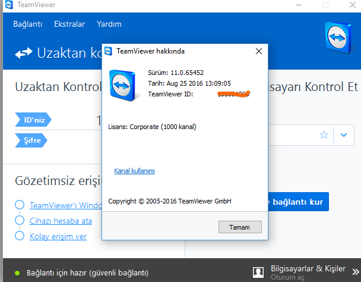361x282 pixels.
Task: Expand the partner ID dropdown arrow
Action: coord(344,135)
